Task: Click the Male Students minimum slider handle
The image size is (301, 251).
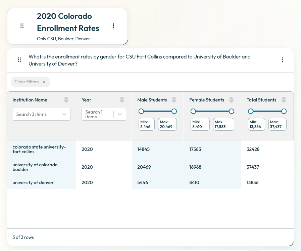Action: tap(141, 111)
